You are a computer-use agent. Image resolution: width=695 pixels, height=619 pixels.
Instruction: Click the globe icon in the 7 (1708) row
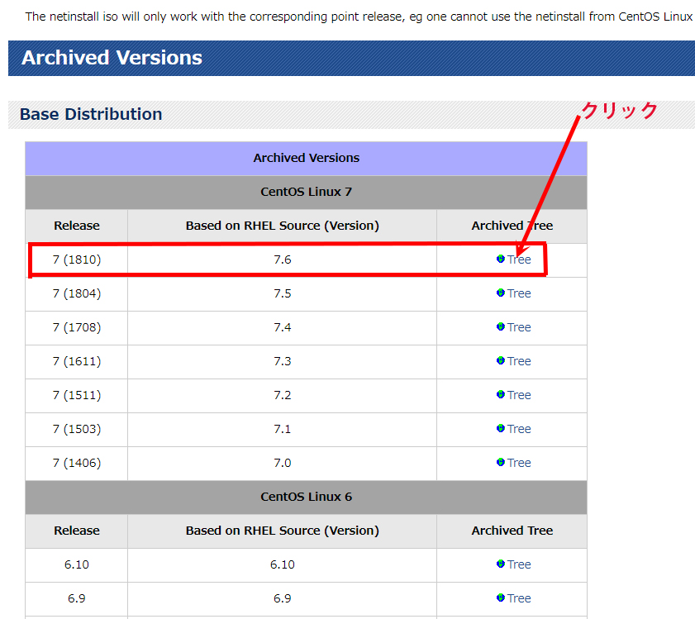point(501,326)
